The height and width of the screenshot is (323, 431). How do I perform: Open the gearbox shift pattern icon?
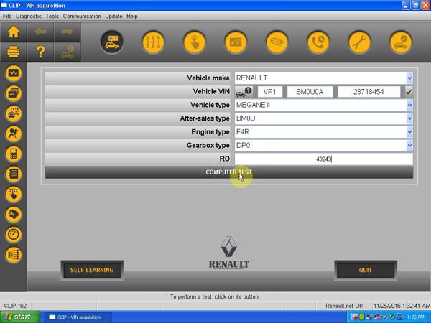153,42
